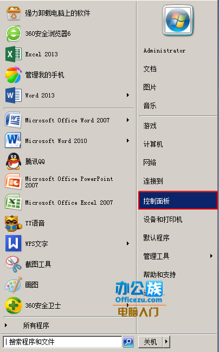Click the search magnifier button

point(128,342)
